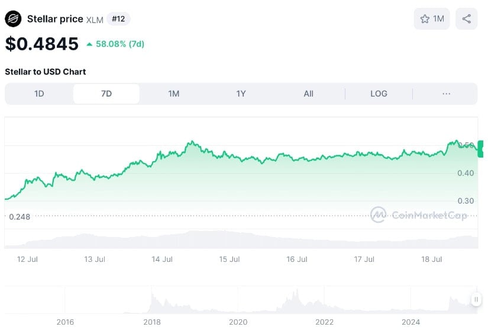The image size is (488, 330).
Task: Click the 14 Jul date label
Action: tap(162, 259)
